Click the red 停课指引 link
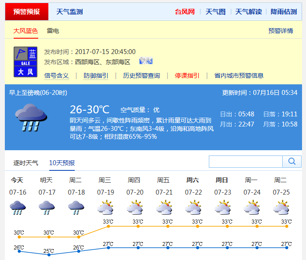Image resolution: width=306 pixels, height=260 pixels. click(x=187, y=76)
